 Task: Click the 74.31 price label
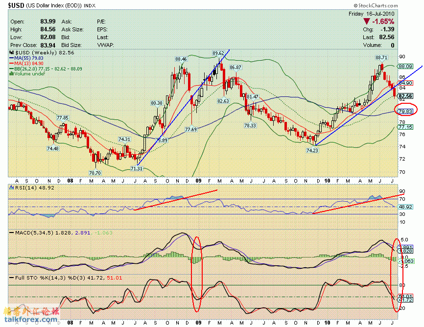click(124, 139)
